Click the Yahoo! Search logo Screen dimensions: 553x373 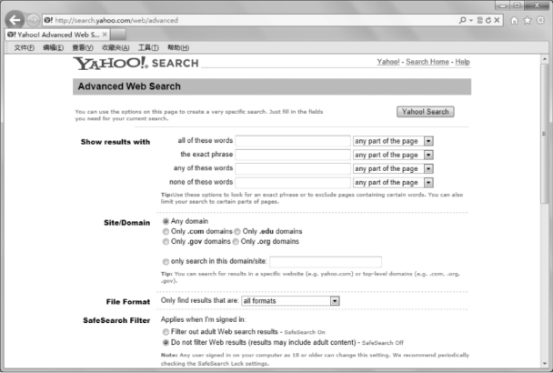pyautogui.click(x=136, y=63)
